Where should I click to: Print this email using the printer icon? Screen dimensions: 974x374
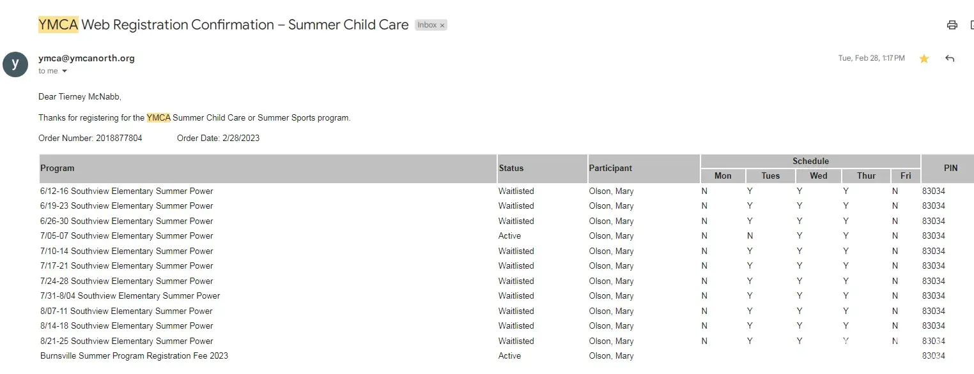click(952, 25)
